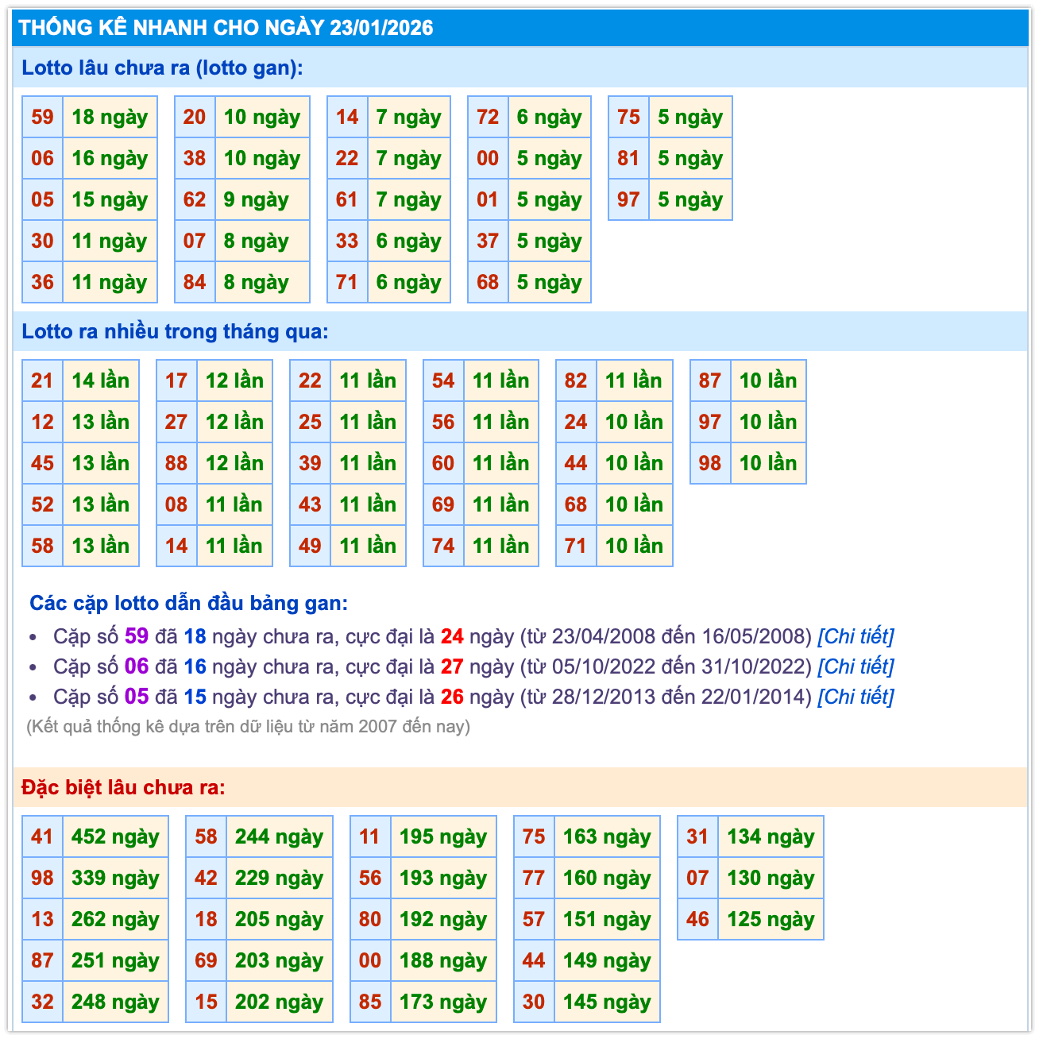Click the 'Đặc biệt lâu chưa ra' heading
The height and width of the screenshot is (1039, 1039).
(x=123, y=788)
